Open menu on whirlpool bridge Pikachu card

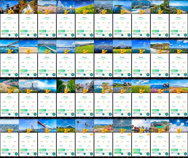[x=16, y=75]
